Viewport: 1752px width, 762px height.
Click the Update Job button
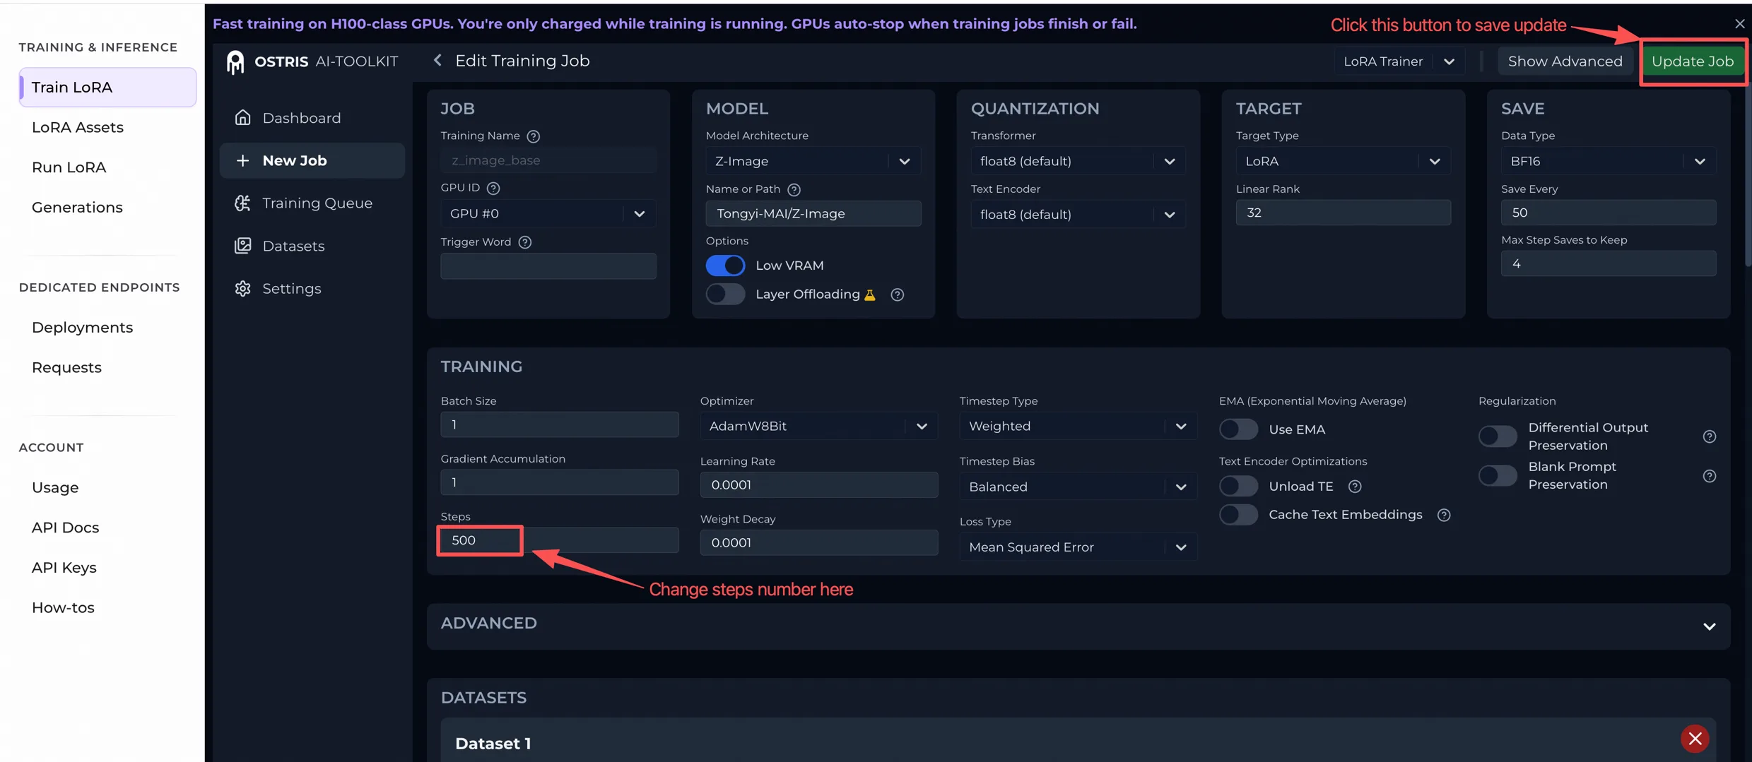pos(1692,61)
